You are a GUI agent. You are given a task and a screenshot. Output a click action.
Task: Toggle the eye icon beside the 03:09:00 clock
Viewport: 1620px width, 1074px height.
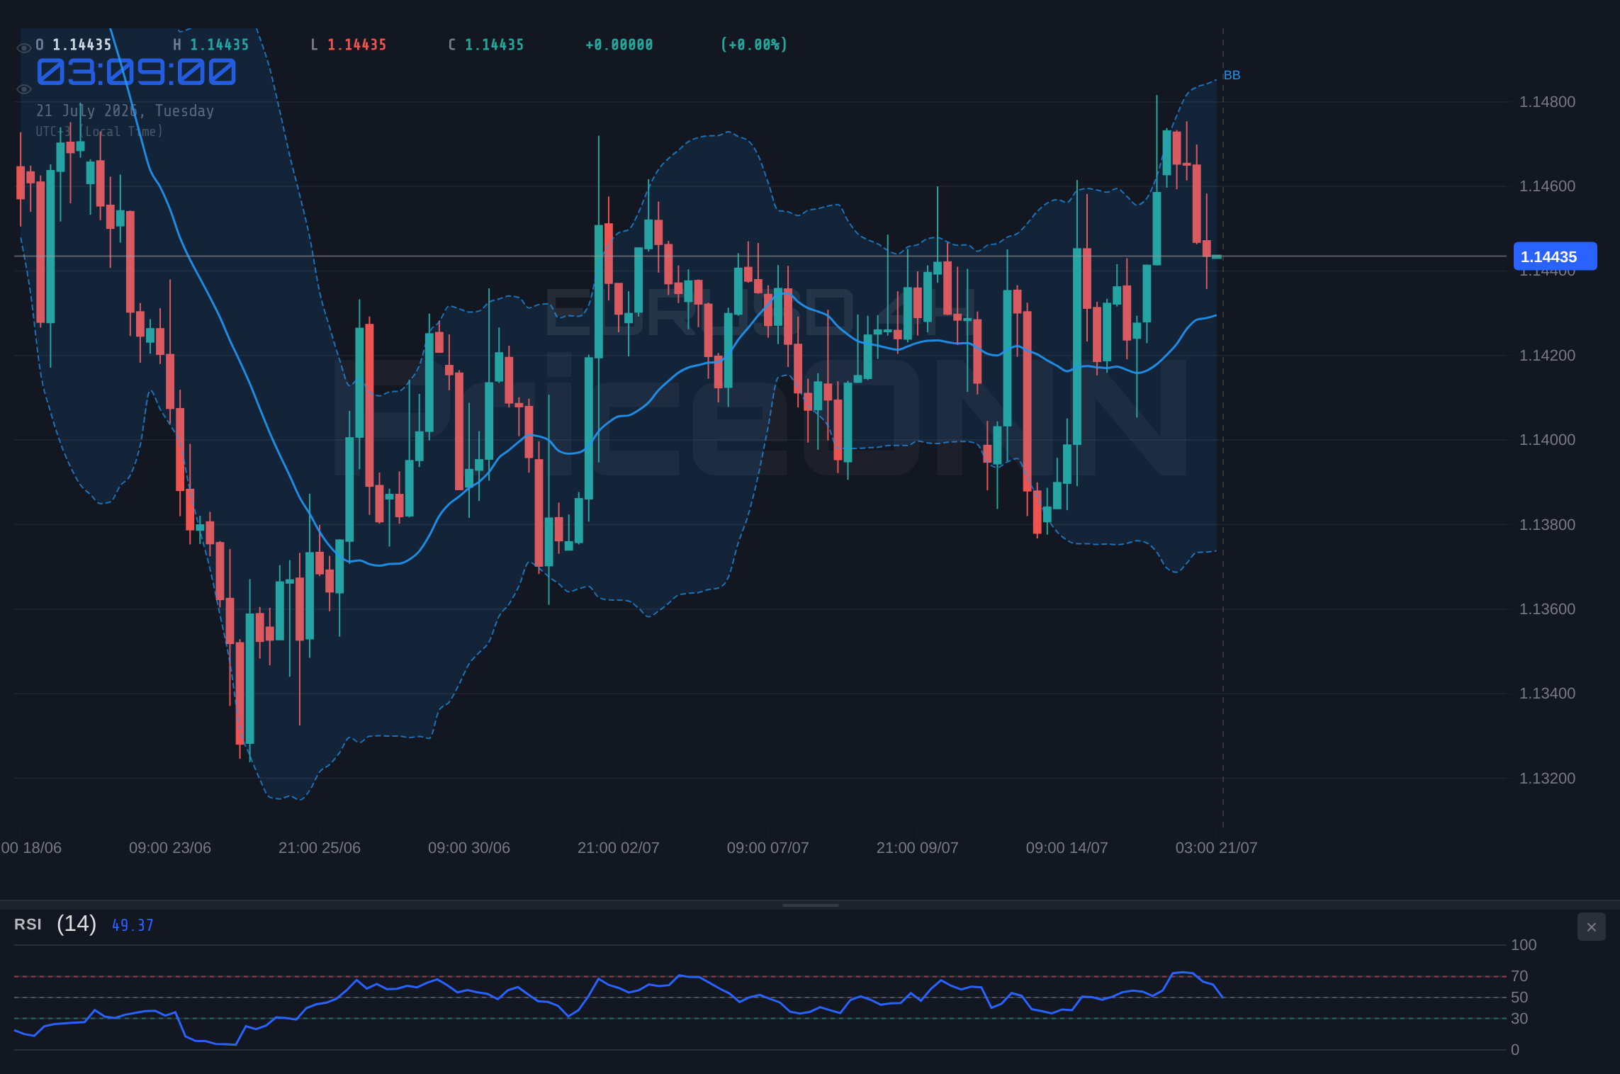(23, 89)
